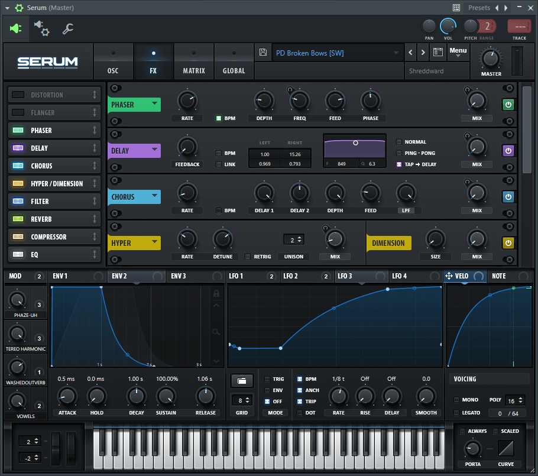Enable the Hyper RETRIG checkbox
This screenshot has width=538, height=476.
(247, 257)
